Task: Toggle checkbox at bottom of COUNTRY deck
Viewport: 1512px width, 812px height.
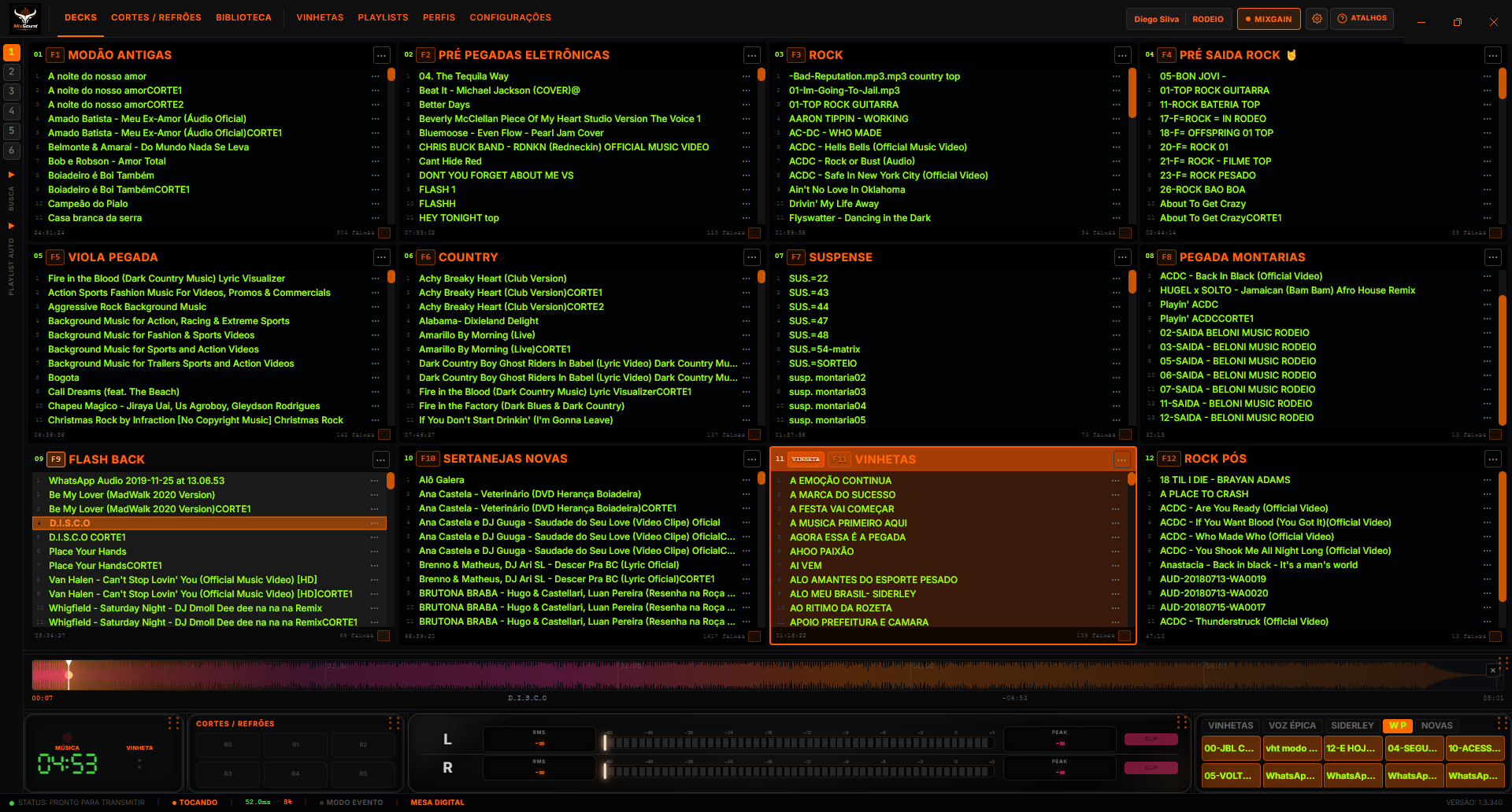Action: click(x=754, y=434)
